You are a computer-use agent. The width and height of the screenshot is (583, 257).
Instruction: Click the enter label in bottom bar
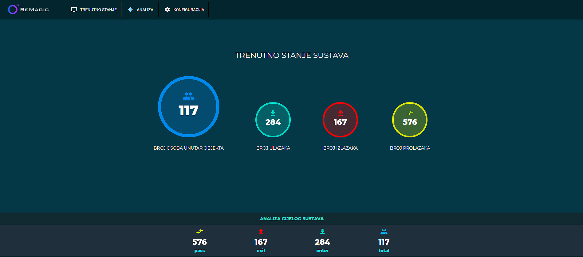(x=322, y=251)
